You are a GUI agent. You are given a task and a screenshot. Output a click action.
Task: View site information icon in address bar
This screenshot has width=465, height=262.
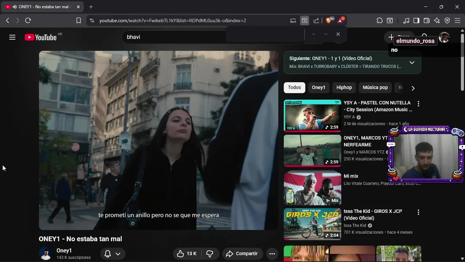pyautogui.click(x=92, y=21)
